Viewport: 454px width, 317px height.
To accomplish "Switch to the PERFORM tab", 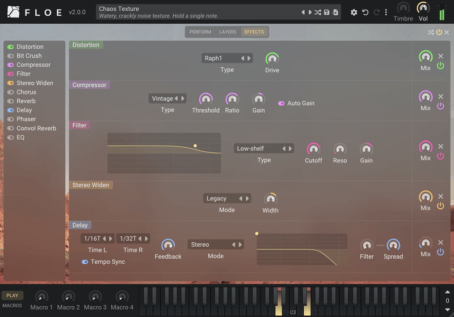I will click(x=200, y=32).
